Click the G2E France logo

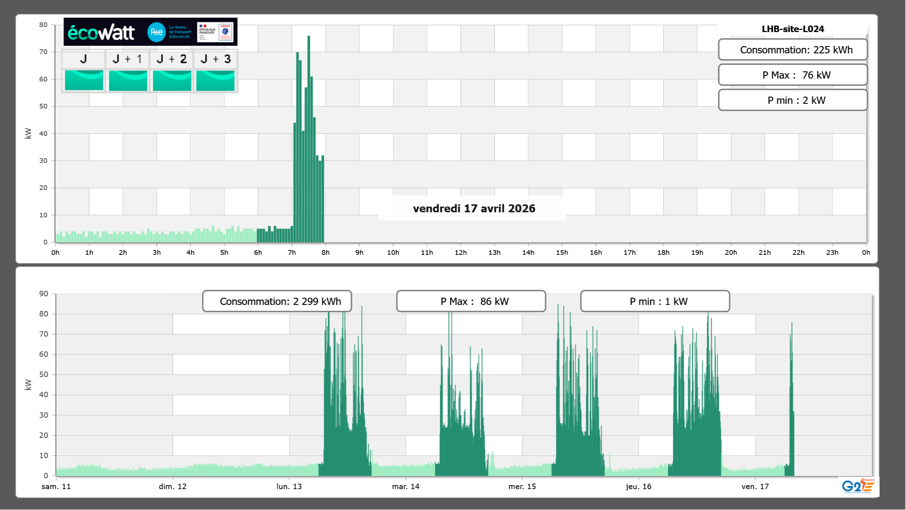click(x=858, y=486)
